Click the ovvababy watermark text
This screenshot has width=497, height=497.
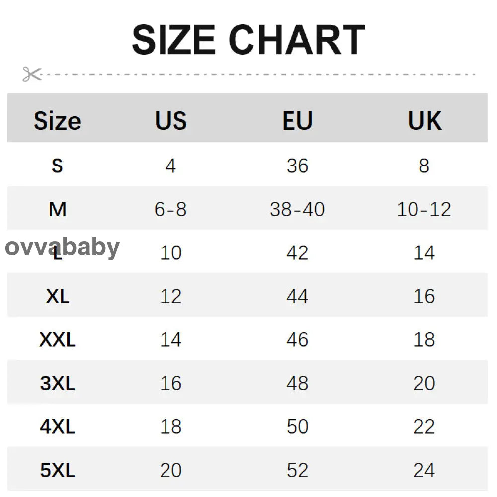[63, 247]
